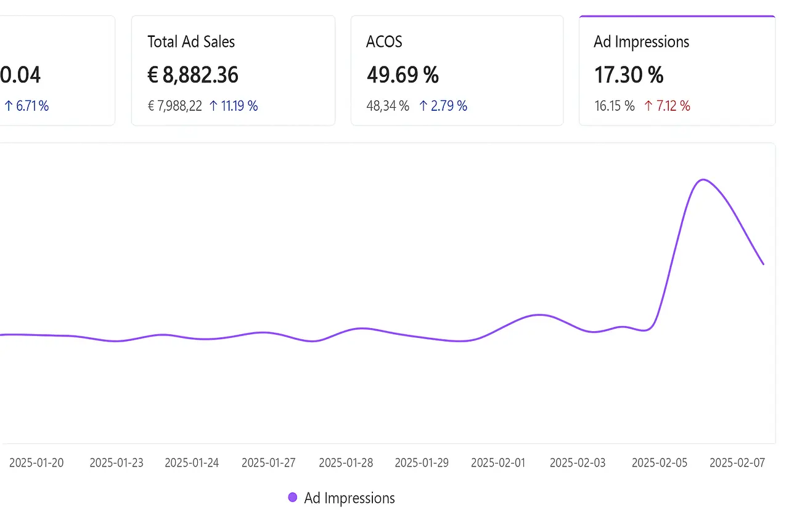
Task: Click the € 8,882.36 total value
Action: [x=193, y=74]
